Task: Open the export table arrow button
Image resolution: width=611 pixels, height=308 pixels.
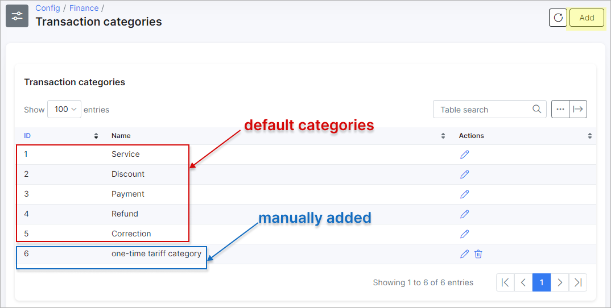Action: (578, 109)
